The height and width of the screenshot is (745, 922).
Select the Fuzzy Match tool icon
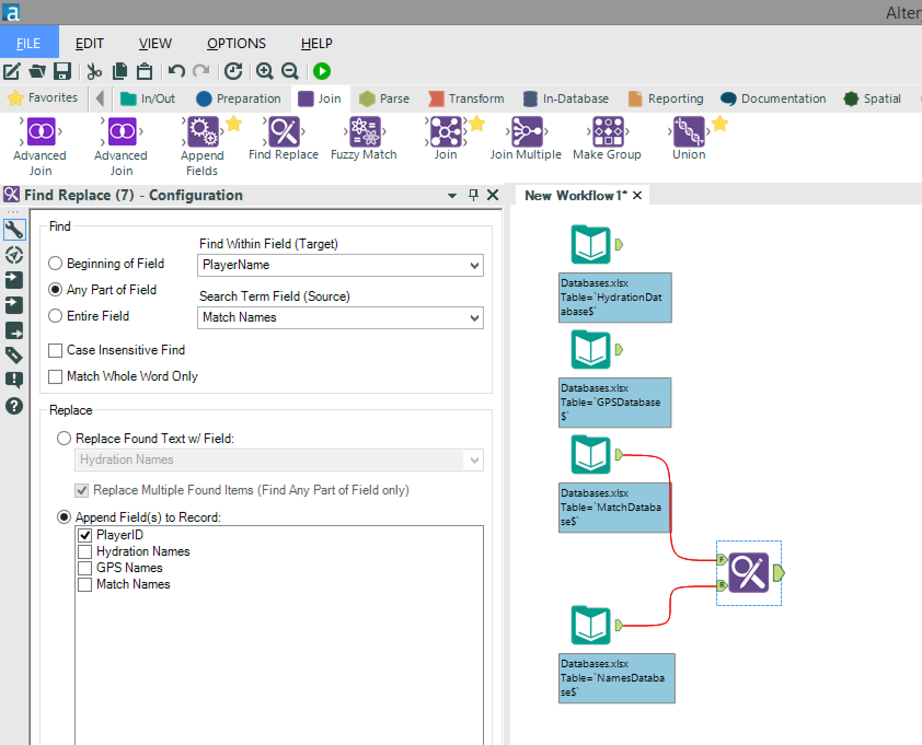click(364, 132)
